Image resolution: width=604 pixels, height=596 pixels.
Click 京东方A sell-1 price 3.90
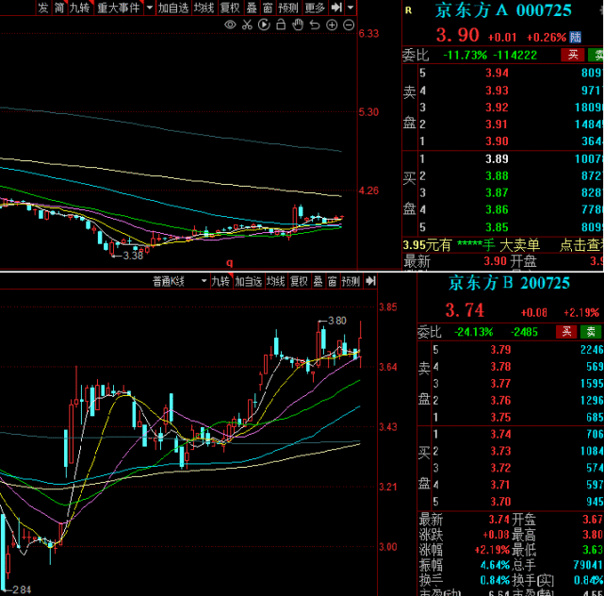[x=497, y=141]
